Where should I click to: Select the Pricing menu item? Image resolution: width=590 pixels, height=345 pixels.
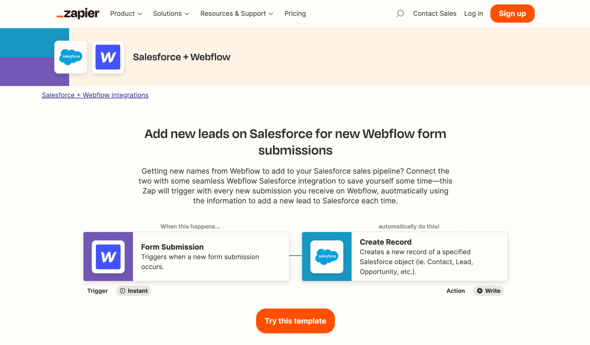pos(295,13)
